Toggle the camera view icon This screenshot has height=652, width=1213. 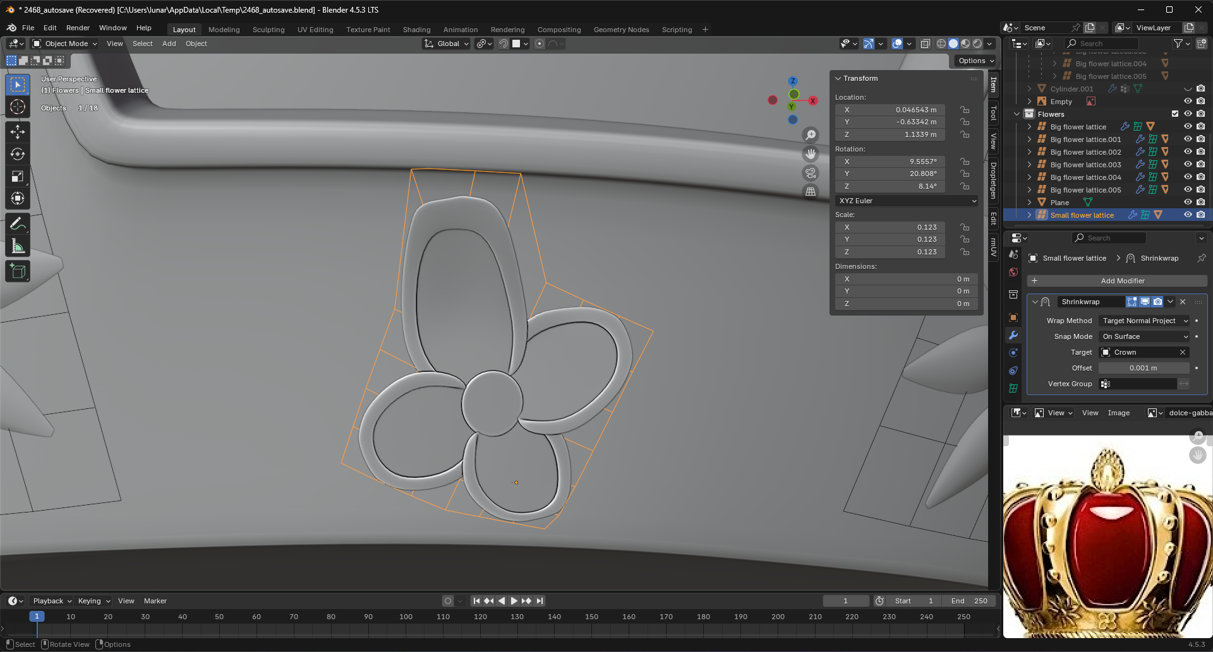point(811,173)
